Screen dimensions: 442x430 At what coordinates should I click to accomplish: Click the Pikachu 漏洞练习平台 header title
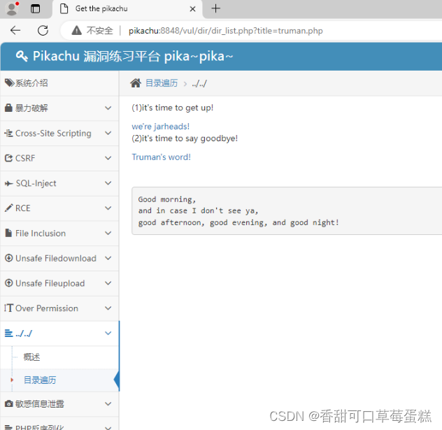point(133,56)
